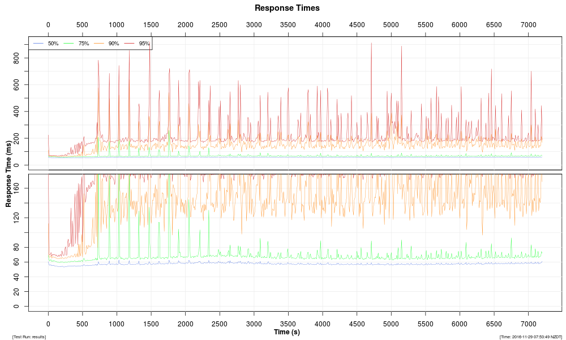Image resolution: width=566 pixels, height=340 pixels.
Task: Click the green 75% legend line
Action: point(69,44)
